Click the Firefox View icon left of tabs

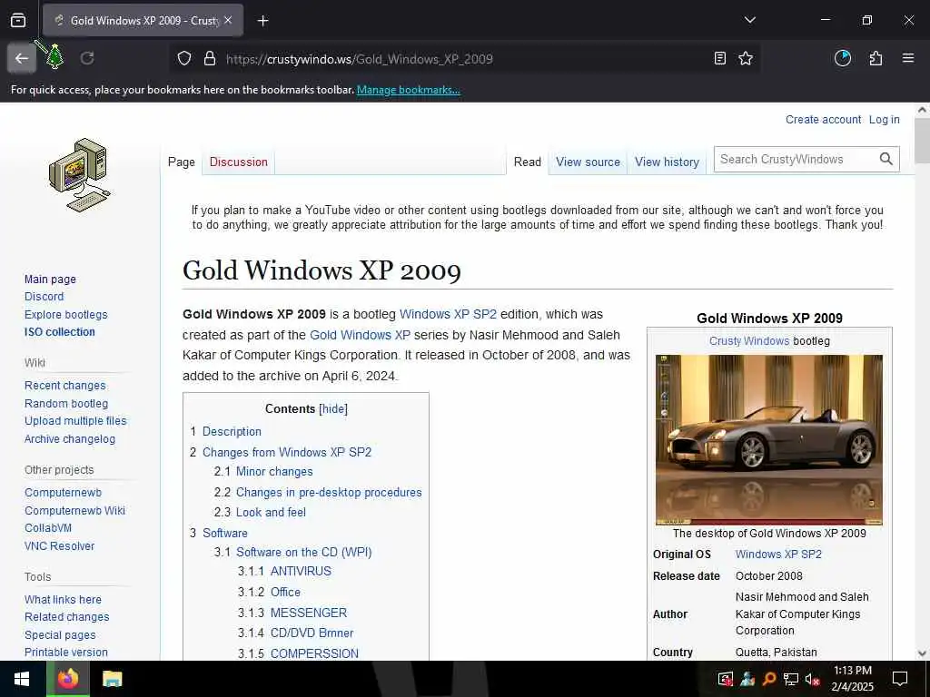18,20
